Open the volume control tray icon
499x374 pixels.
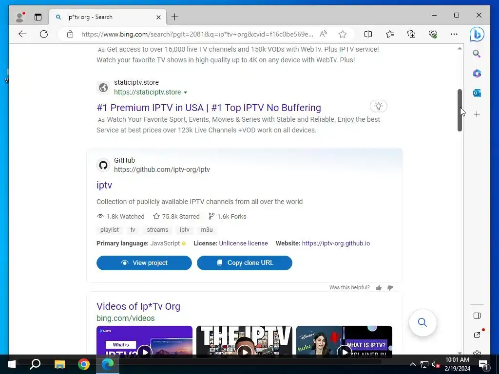point(436,364)
